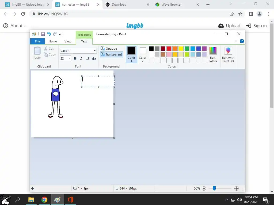The image size is (274, 205).
Task: Click the browser back arrow
Action: click(x=6, y=14)
